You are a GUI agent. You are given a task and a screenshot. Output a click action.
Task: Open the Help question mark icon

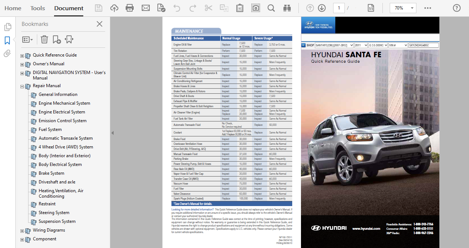click(457, 8)
